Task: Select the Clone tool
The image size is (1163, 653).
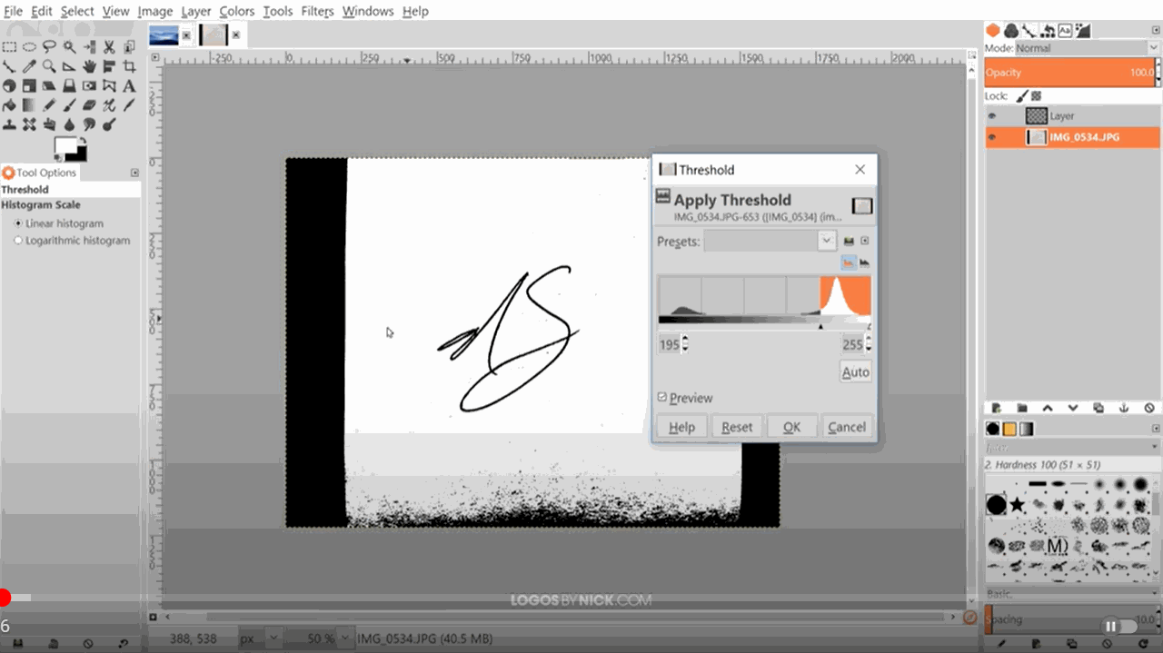Action: 9,124
